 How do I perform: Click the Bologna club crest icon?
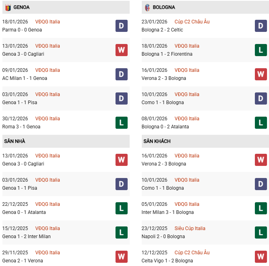pyautogui.click(x=147, y=7)
